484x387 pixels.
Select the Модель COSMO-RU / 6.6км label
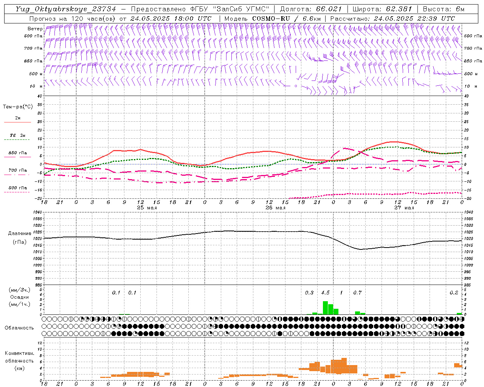click(x=272, y=19)
